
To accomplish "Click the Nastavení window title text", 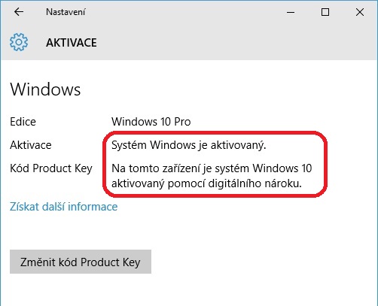I will pos(66,12).
